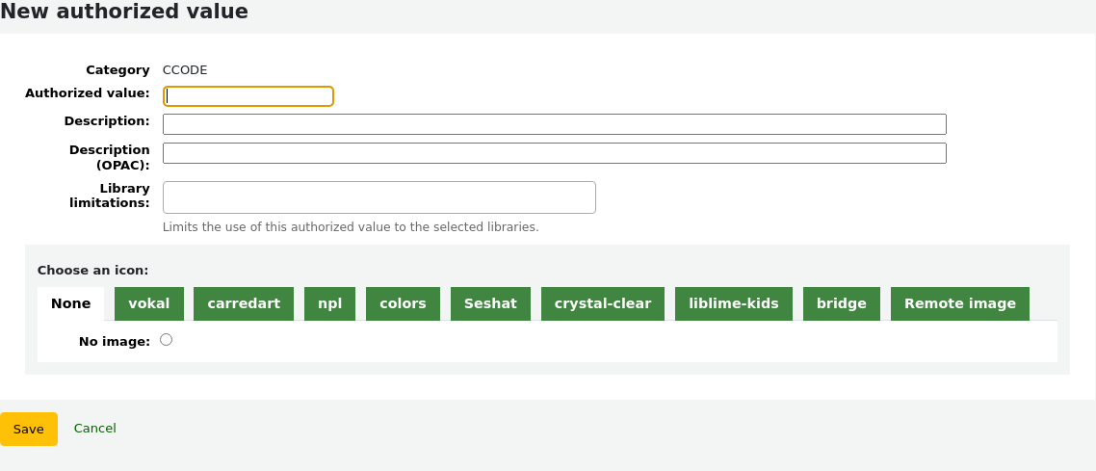Click the Description (OPAC) input field
The image size is (1096, 471).
coord(554,153)
